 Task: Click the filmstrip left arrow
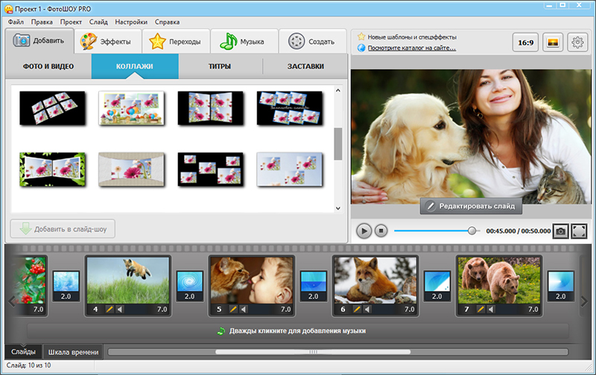[11, 301]
